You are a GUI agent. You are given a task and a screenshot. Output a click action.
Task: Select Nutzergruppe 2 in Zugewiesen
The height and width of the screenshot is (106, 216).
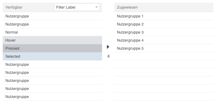tap(164, 24)
